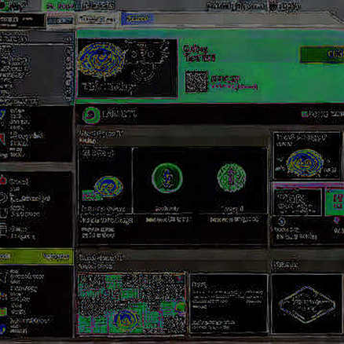Click the QR-style square icon in the green banner
This screenshot has height=344, width=344.
(196, 82)
